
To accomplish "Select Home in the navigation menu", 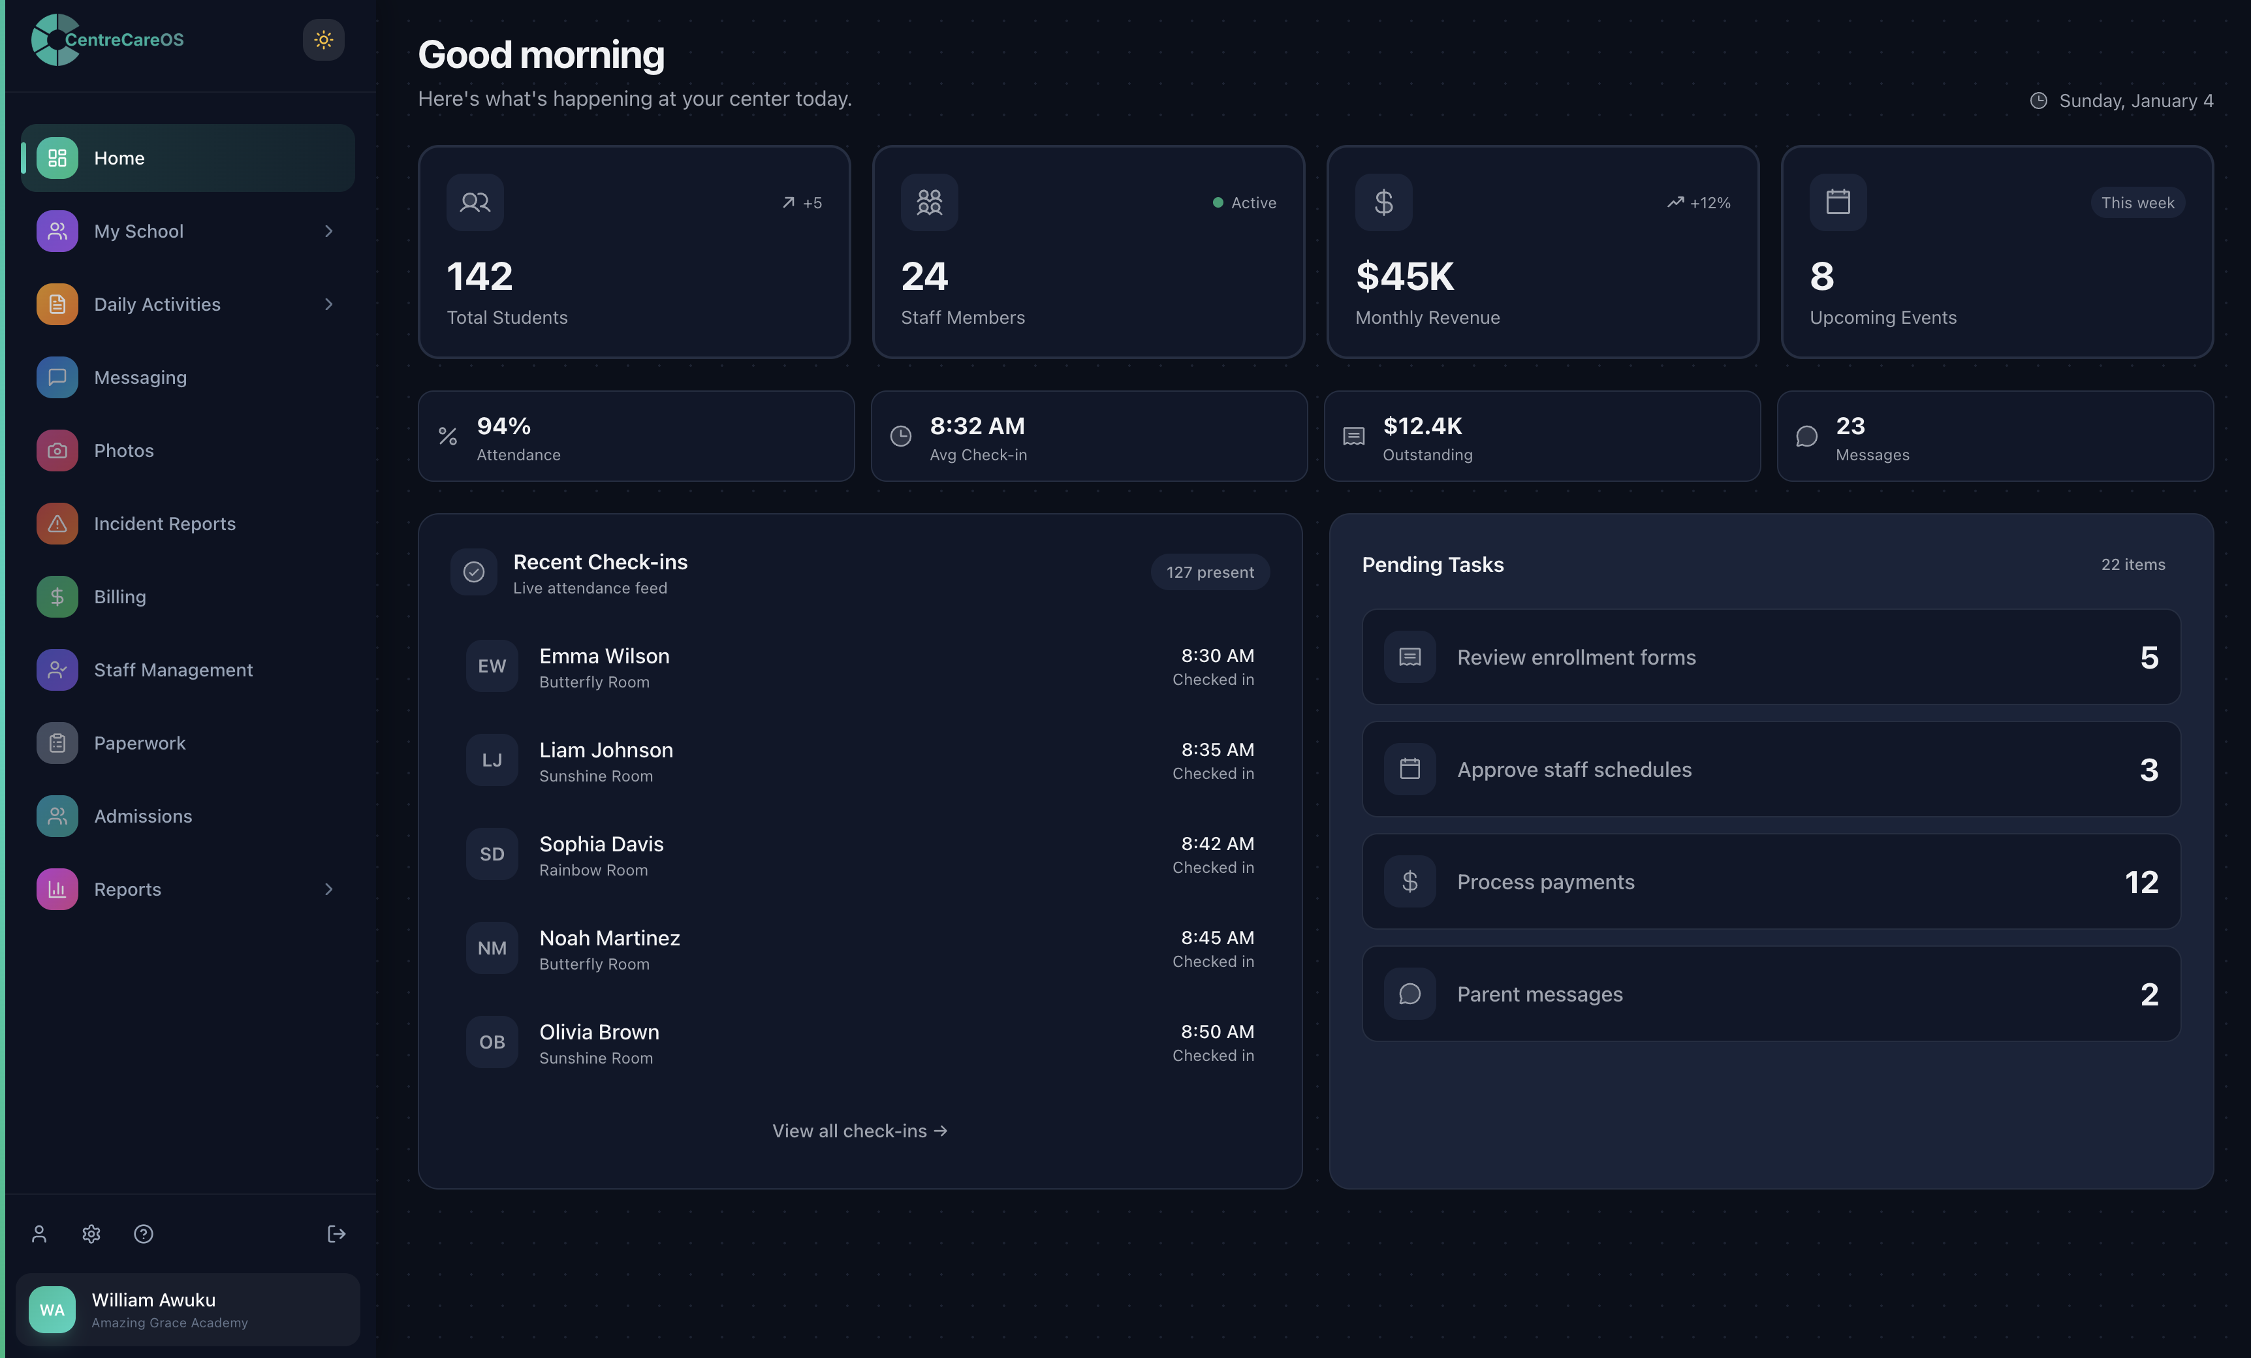I will pyautogui.click(x=119, y=157).
